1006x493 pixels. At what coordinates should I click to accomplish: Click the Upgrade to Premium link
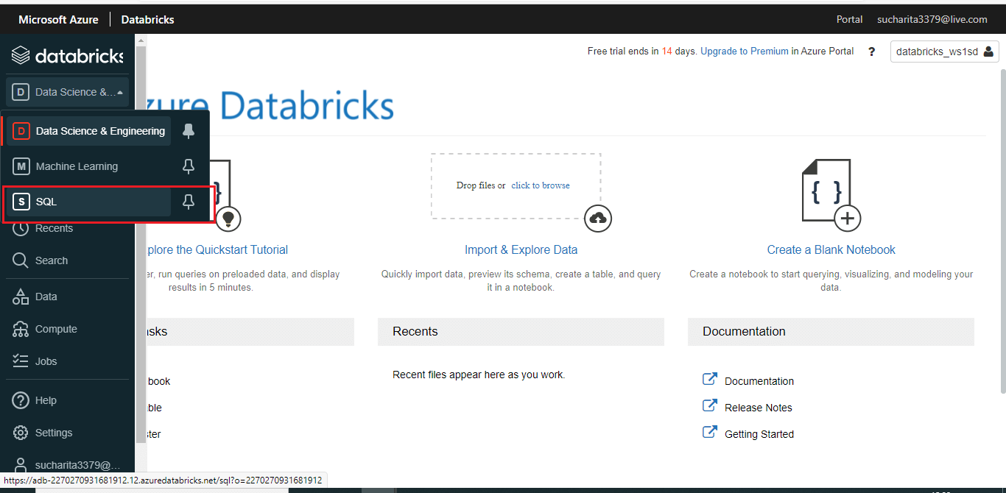pyautogui.click(x=744, y=52)
